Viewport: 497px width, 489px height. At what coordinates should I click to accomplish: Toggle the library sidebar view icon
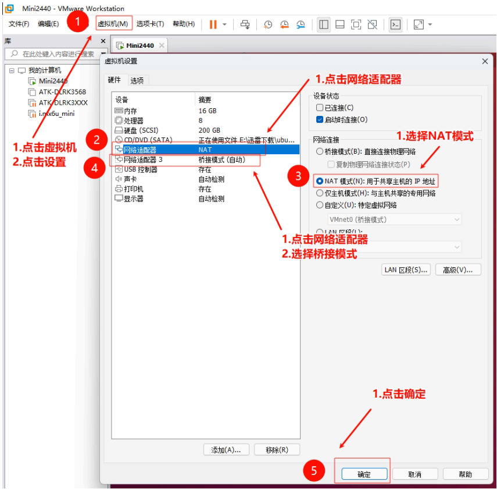324,24
